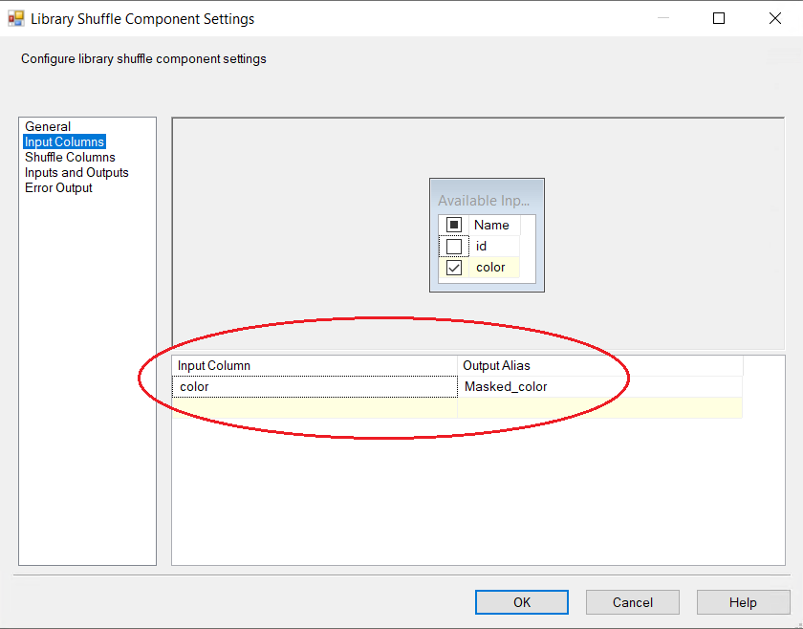Click the Library Shuffle app icon in title bar
The image size is (803, 629).
[x=15, y=18]
